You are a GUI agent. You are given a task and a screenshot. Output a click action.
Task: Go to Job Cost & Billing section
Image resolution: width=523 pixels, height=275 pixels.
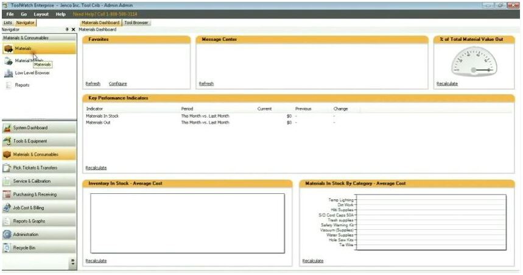coord(39,208)
